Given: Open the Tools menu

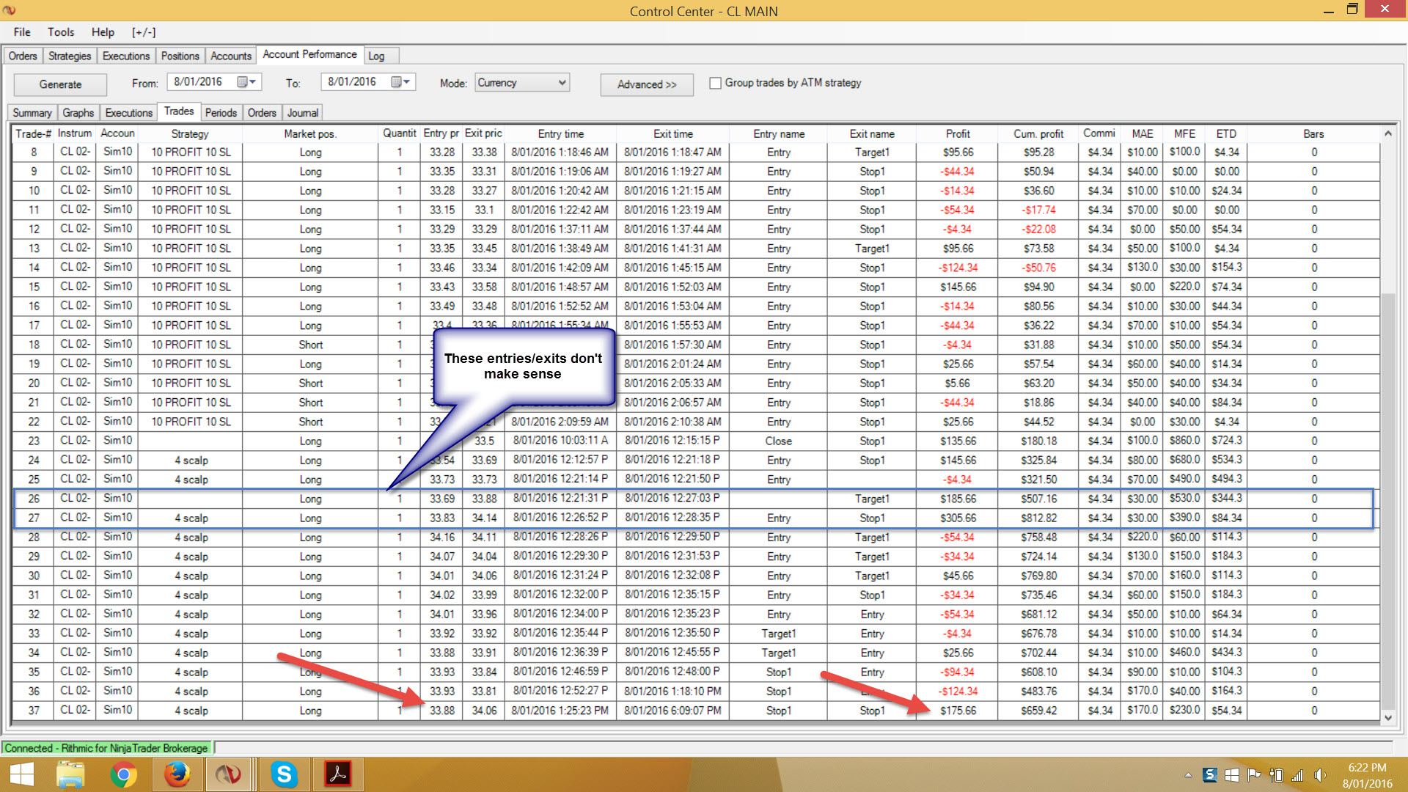Looking at the screenshot, I should click(61, 32).
